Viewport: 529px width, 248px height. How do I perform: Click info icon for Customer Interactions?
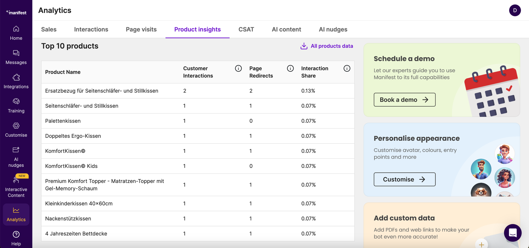tap(238, 68)
